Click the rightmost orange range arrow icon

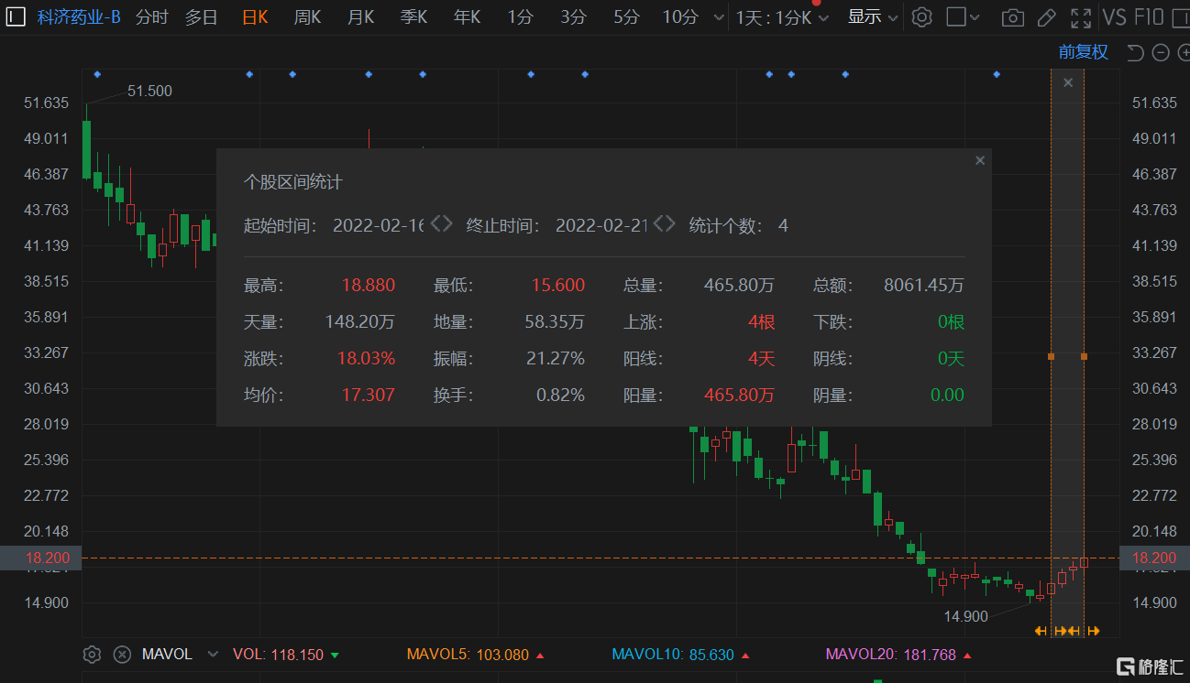point(1093,630)
